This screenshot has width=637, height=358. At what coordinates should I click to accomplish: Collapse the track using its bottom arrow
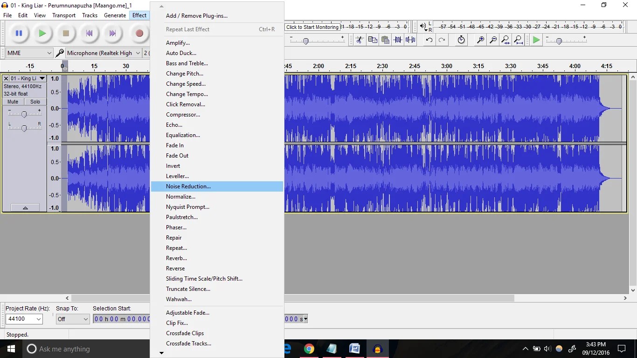[25, 207]
